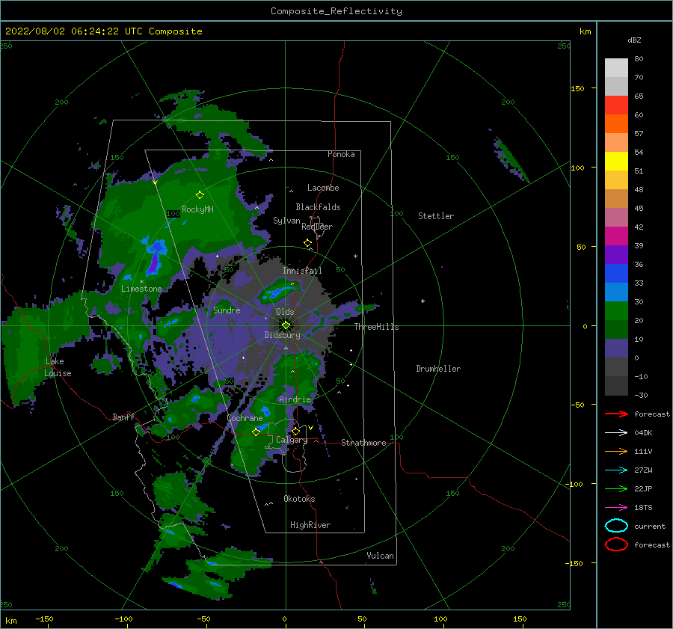Click the red forecast arrow in legend
Viewport: 673px width, 629px height.
tap(616, 414)
